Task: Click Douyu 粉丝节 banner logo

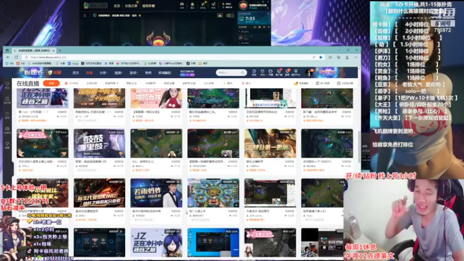Action: click(x=33, y=72)
